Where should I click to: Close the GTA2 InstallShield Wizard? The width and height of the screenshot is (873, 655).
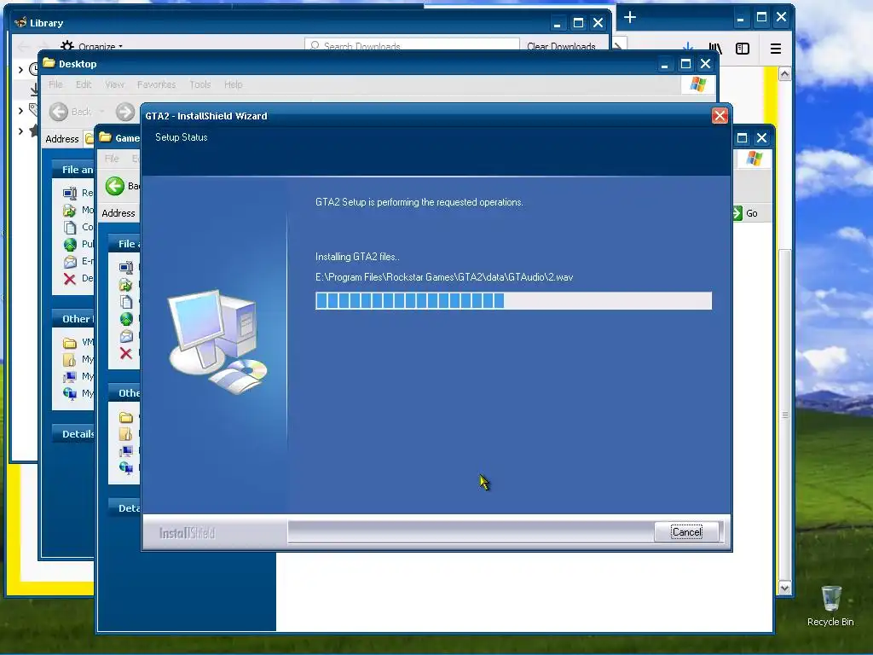click(x=720, y=116)
